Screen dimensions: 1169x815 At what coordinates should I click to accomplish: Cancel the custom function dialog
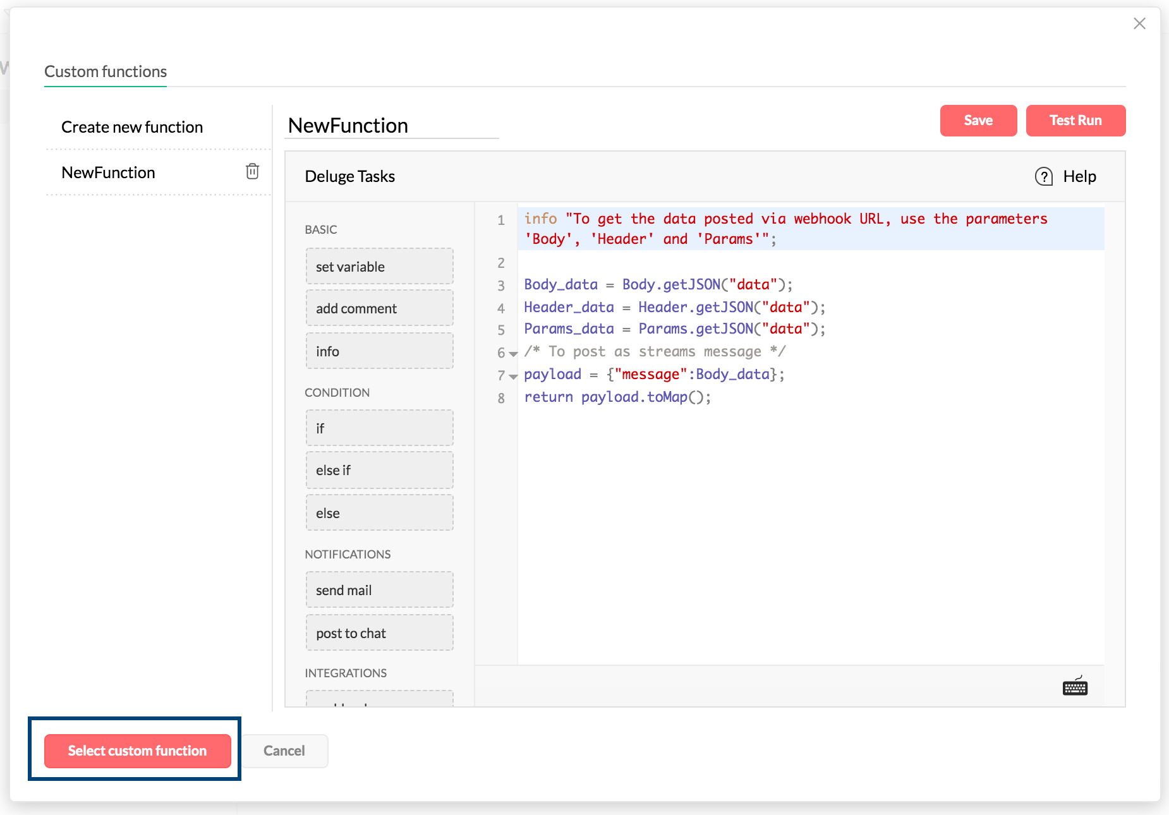pyautogui.click(x=284, y=751)
